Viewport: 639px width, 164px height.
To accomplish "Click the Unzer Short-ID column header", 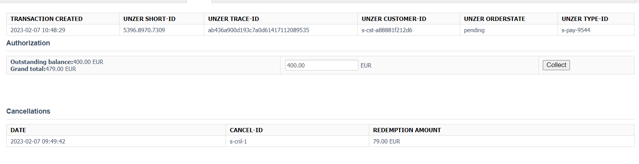I will (x=149, y=19).
